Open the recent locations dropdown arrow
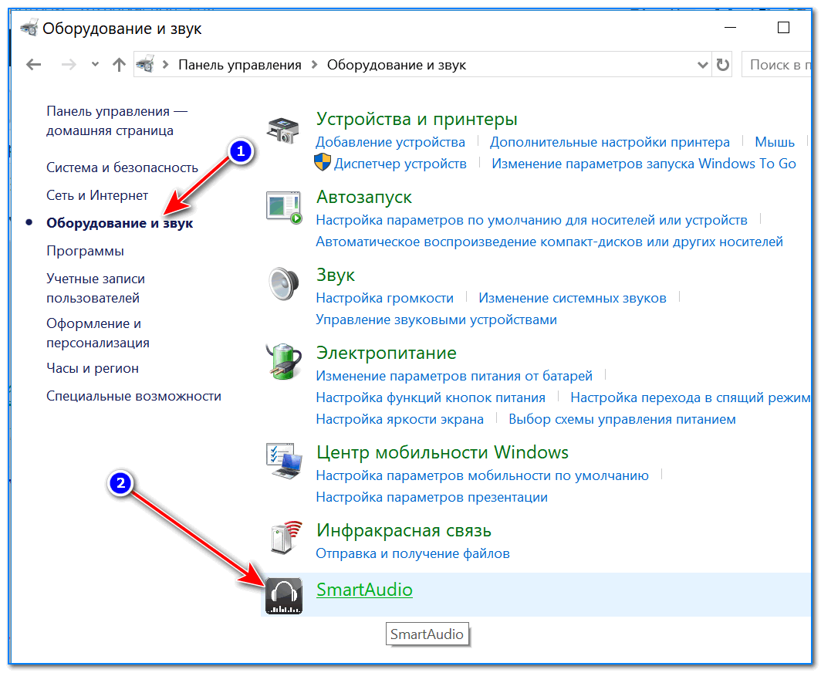This screenshot has width=821, height=673. pyautogui.click(x=95, y=65)
